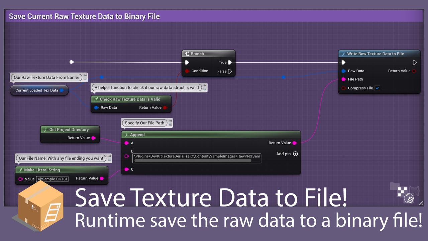Click the Return Value pin on the Append node

click(294, 143)
